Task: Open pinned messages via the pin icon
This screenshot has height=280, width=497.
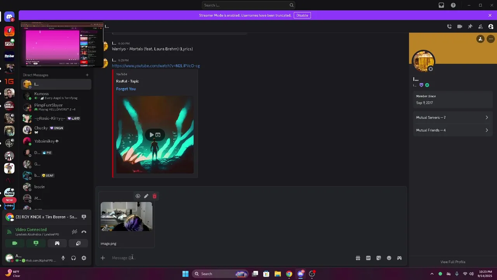Action: coord(470,26)
